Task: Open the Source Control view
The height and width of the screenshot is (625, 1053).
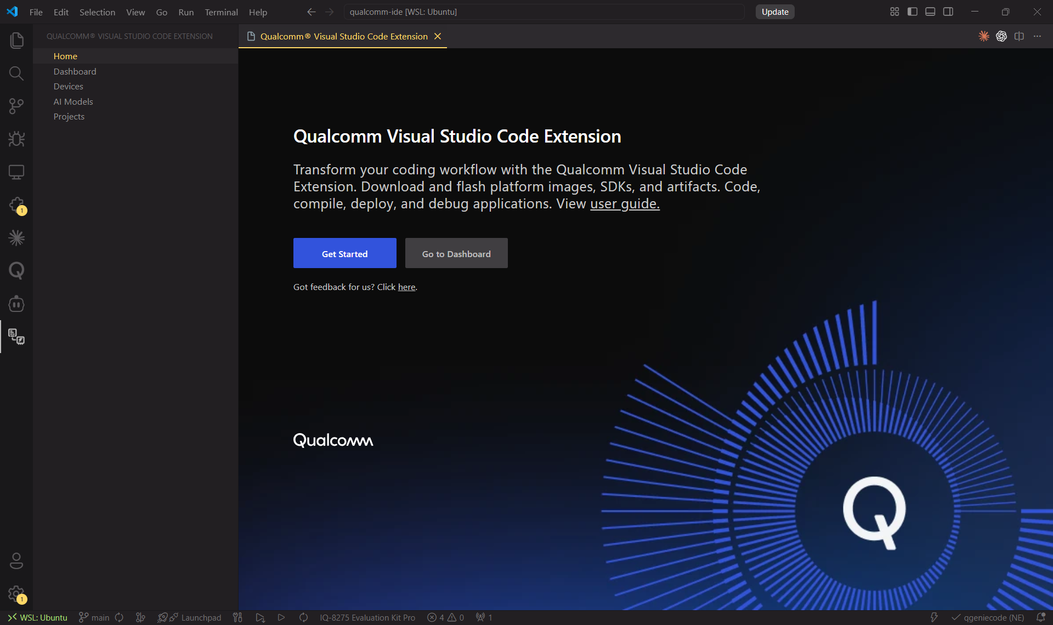Action: tap(16, 106)
